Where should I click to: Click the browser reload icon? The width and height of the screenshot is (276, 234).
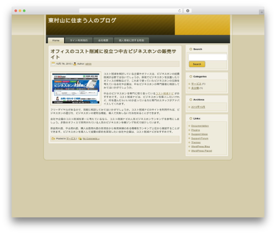pos(179,11)
